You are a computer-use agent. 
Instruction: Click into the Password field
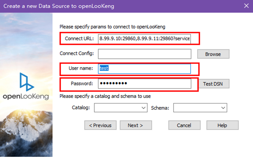(x=144, y=84)
